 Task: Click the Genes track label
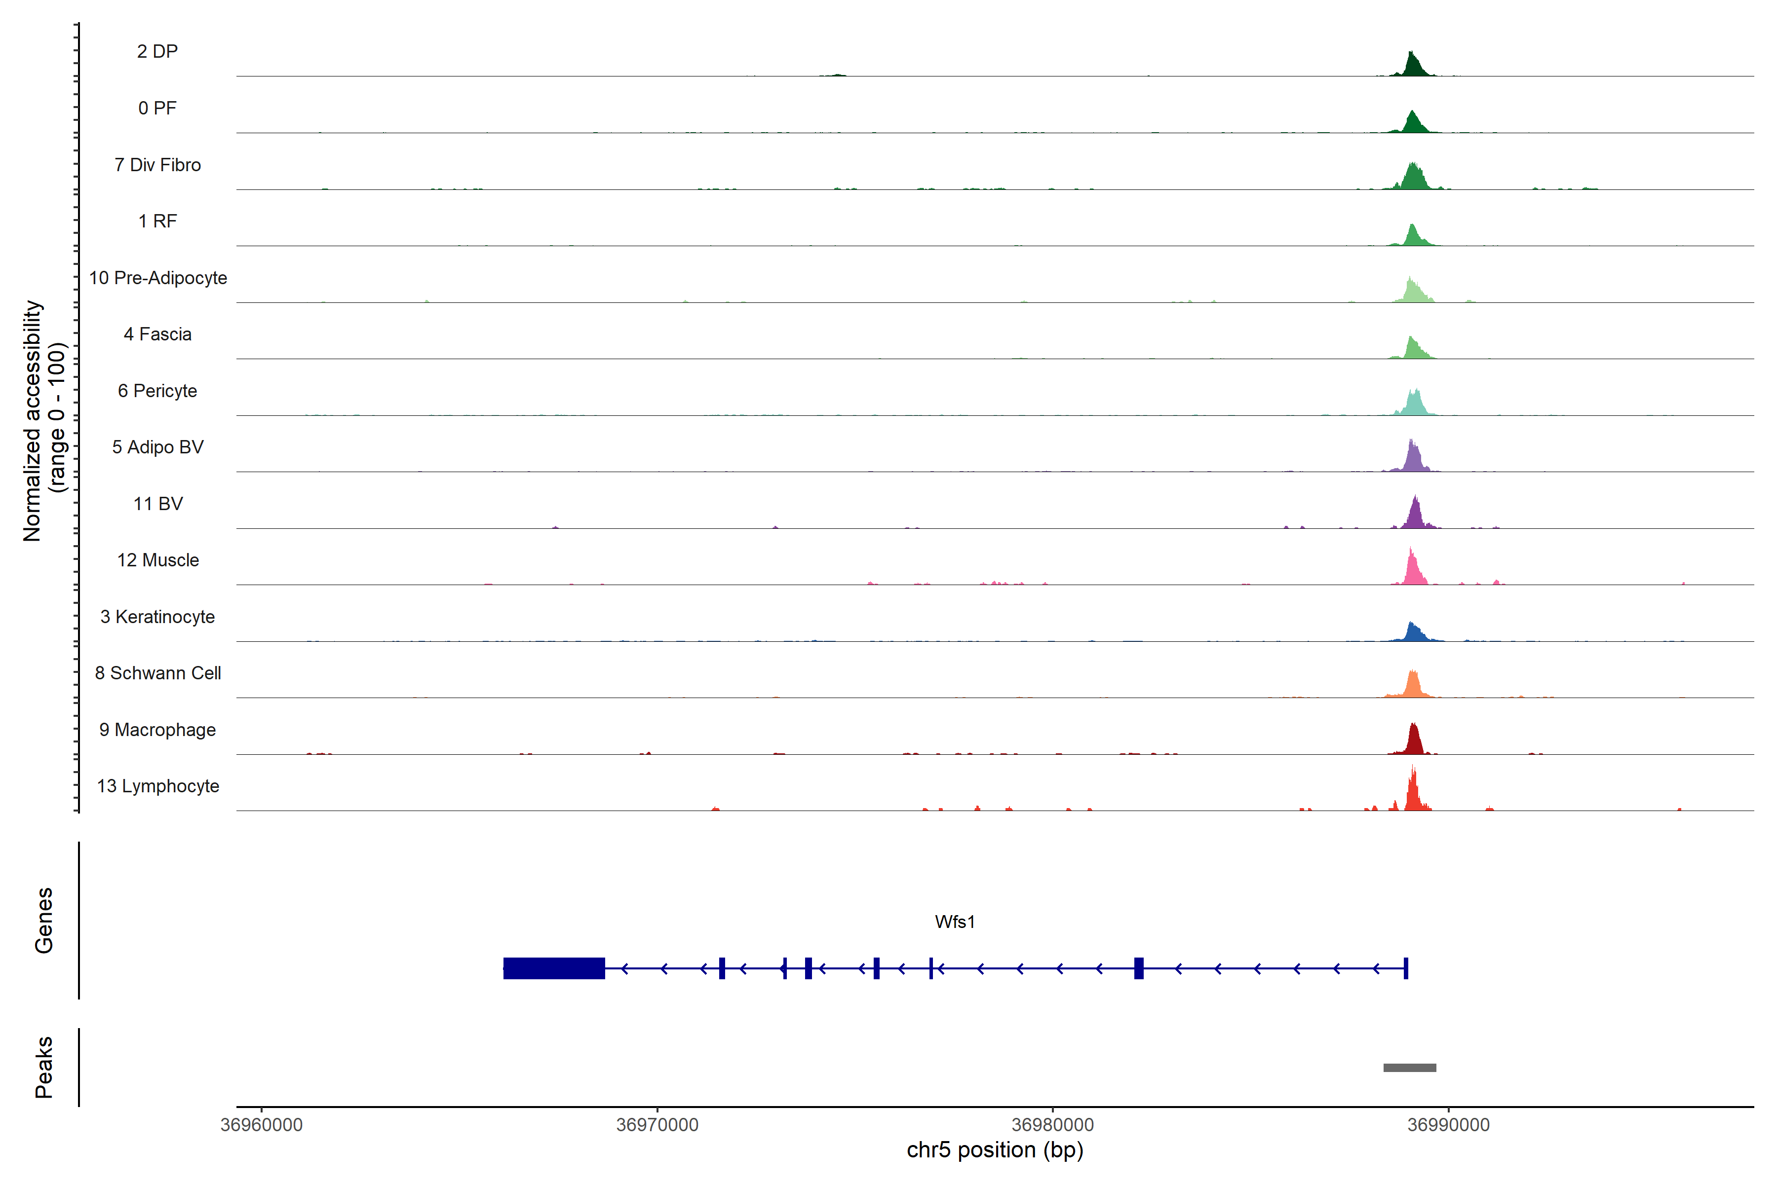[x=44, y=920]
